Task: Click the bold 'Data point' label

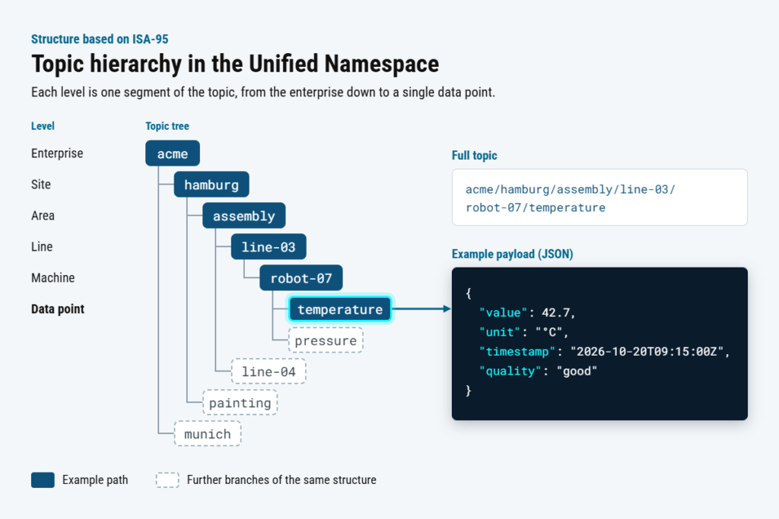Action: coord(58,309)
